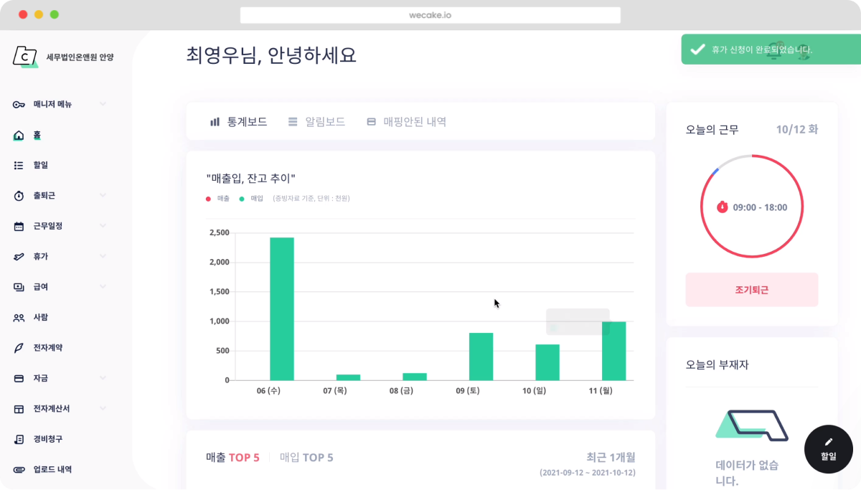Select the 매입 TOP 5 tab

(x=306, y=457)
